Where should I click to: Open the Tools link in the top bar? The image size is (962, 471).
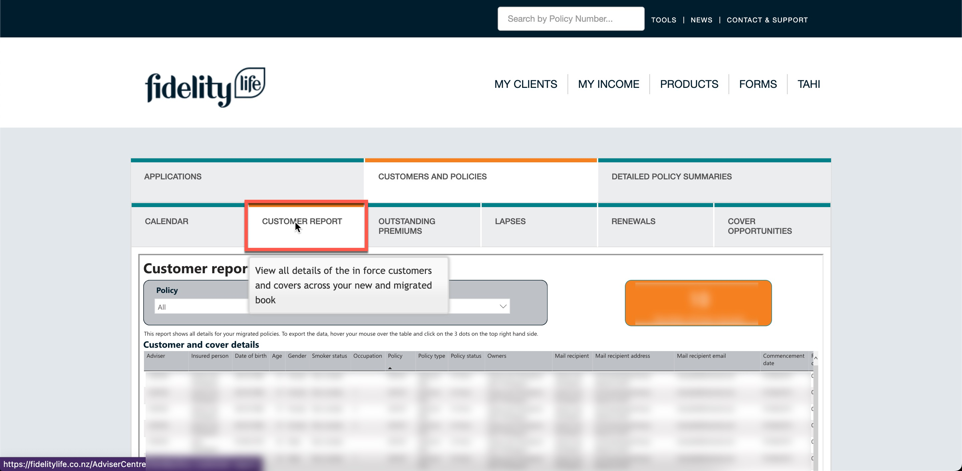point(663,20)
